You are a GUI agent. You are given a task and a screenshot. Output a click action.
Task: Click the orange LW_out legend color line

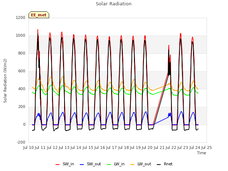133,165
